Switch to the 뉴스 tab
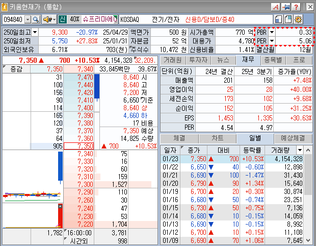316x246 pixels. point(223,60)
